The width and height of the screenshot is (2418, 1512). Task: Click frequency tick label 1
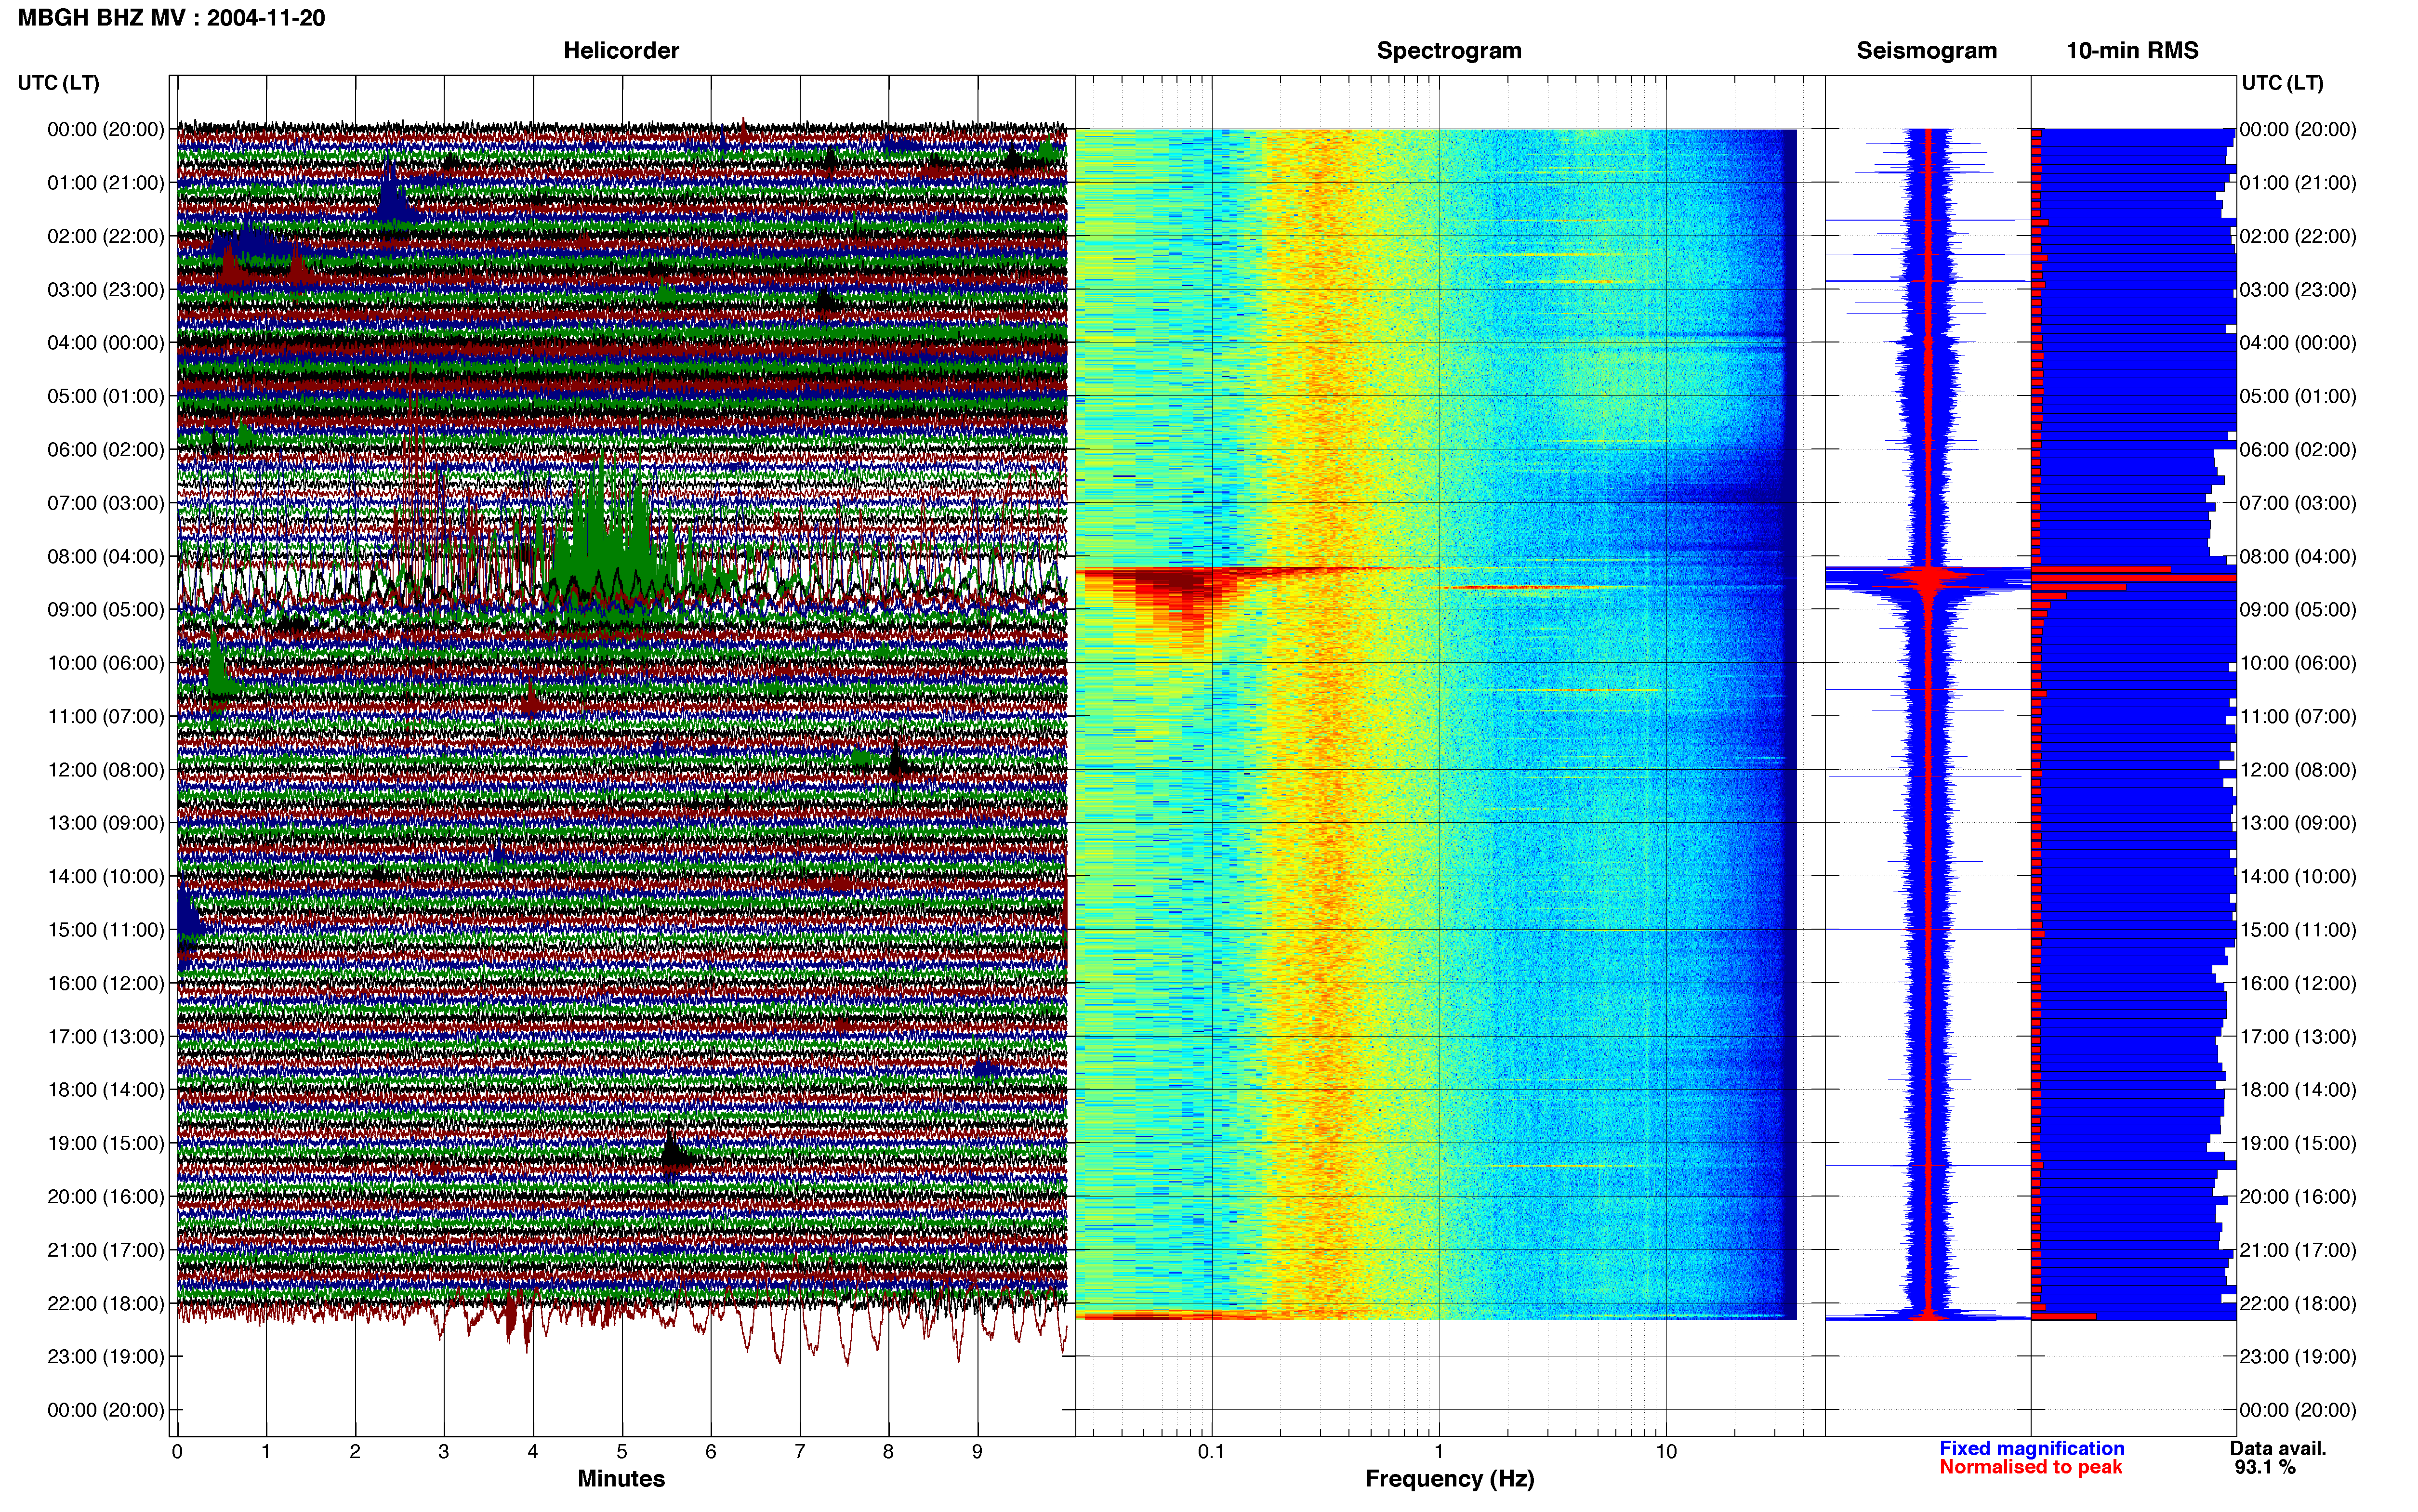point(1439,1451)
